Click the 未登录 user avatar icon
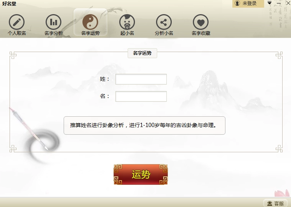This screenshot has height=207, width=291. point(237,3)
